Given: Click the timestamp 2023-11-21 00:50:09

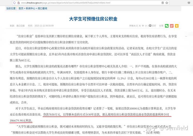Looking at the screenshot, I should coord(44,26).
